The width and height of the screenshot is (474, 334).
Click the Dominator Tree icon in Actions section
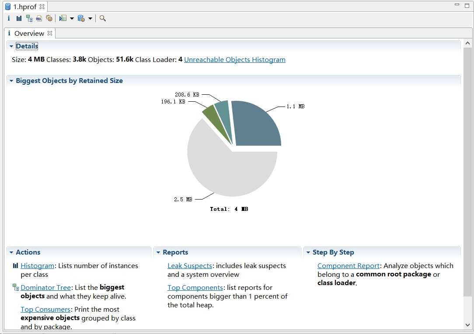tap(16, 287)
